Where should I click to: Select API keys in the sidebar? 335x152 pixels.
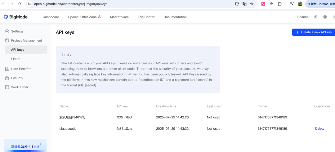click(26, 50)
